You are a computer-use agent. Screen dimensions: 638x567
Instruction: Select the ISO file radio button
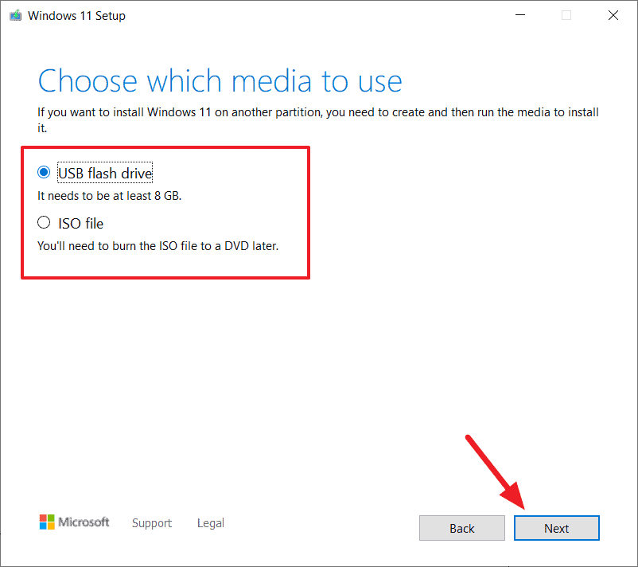tap(44, 222)
